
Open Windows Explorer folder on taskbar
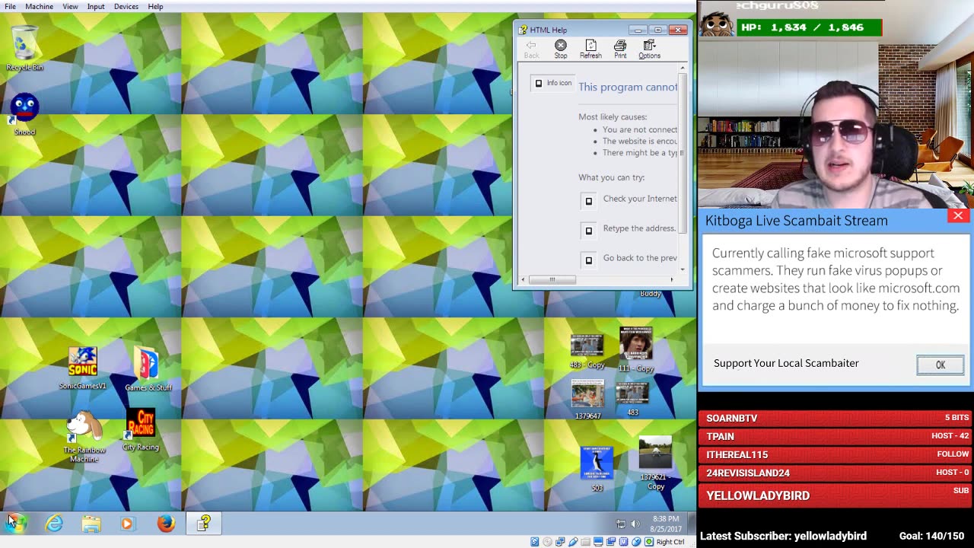click(91, 523)
